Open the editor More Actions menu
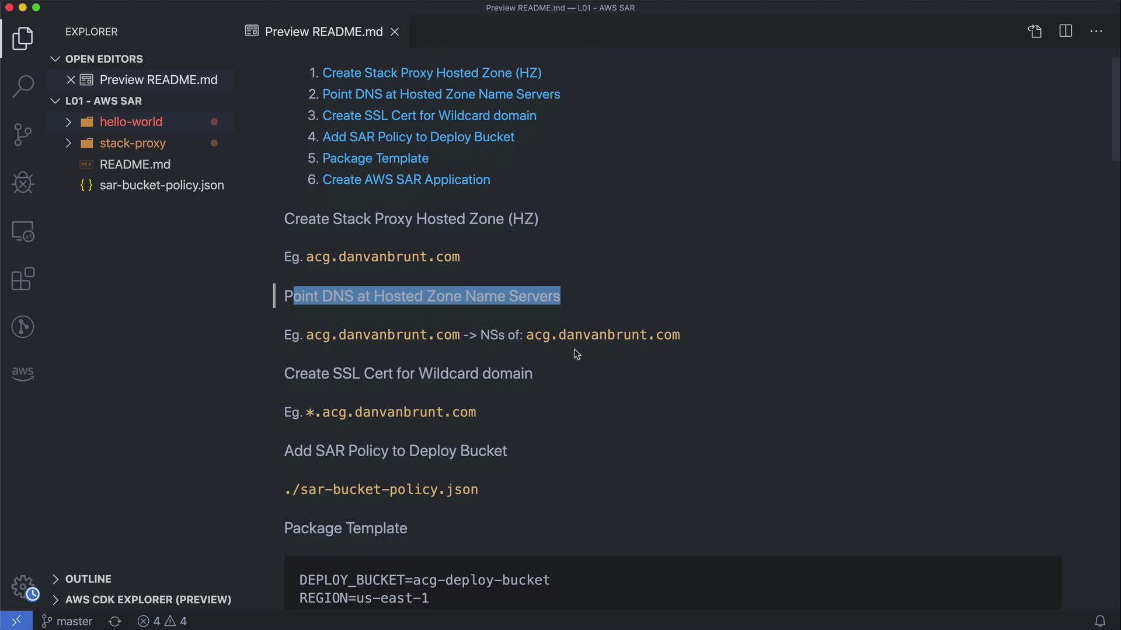The height and width of the screenshot is (630, 1121). tap(1096, 32)
